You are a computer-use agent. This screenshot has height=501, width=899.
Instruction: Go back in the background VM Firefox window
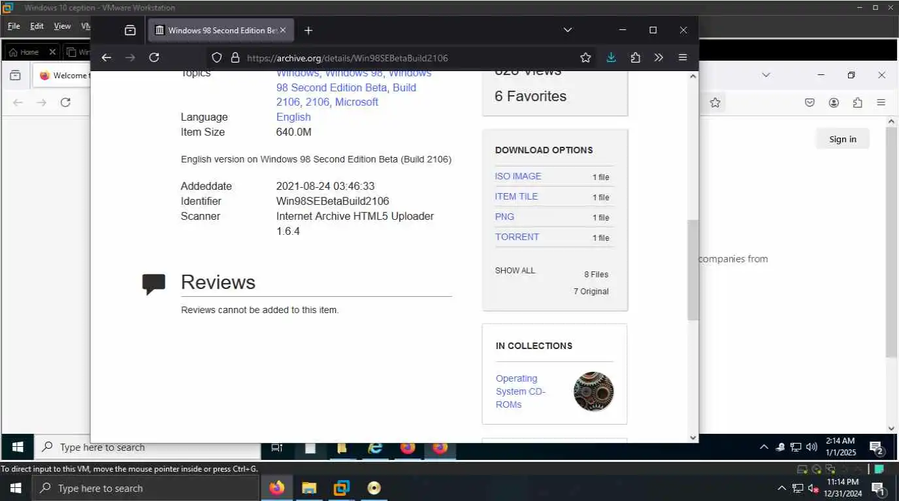[x=18, y=102]
